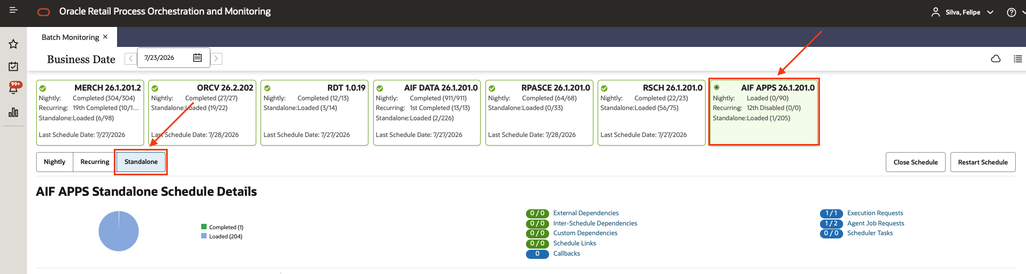Click the Close Schedule button

point(915,162)
